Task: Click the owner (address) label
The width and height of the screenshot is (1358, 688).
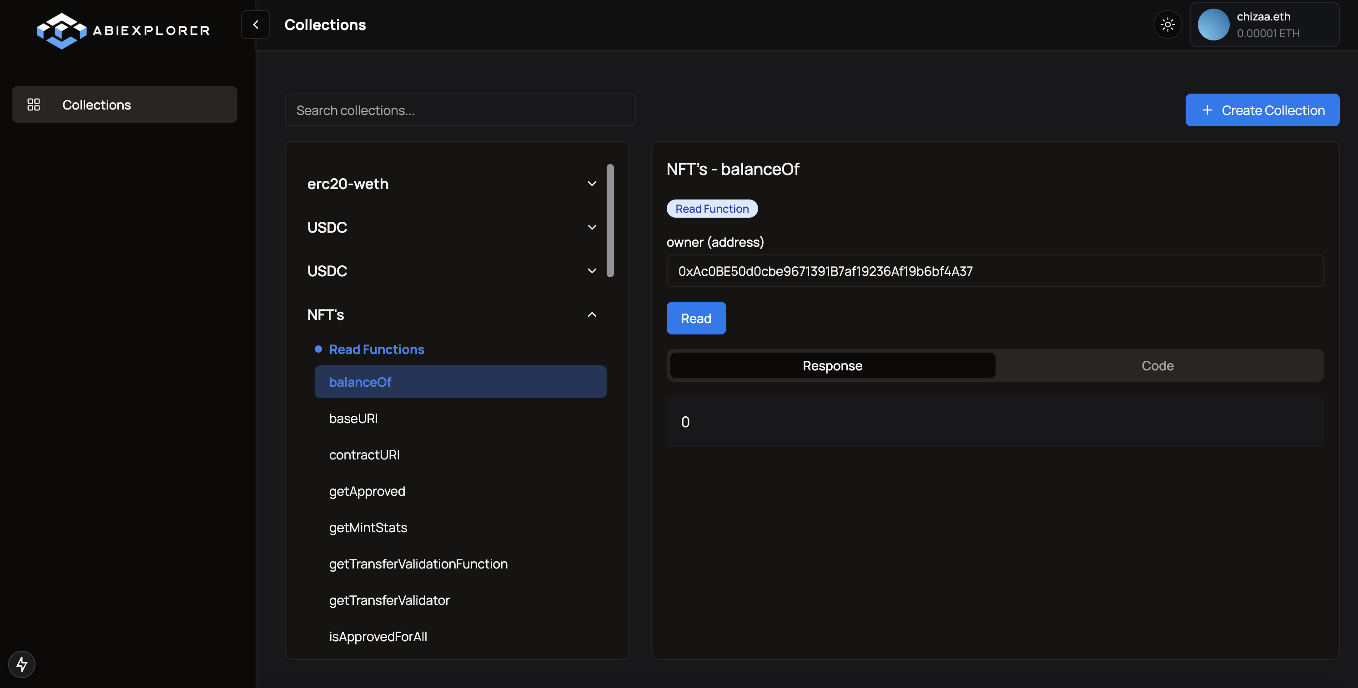Action: point(715,242)
